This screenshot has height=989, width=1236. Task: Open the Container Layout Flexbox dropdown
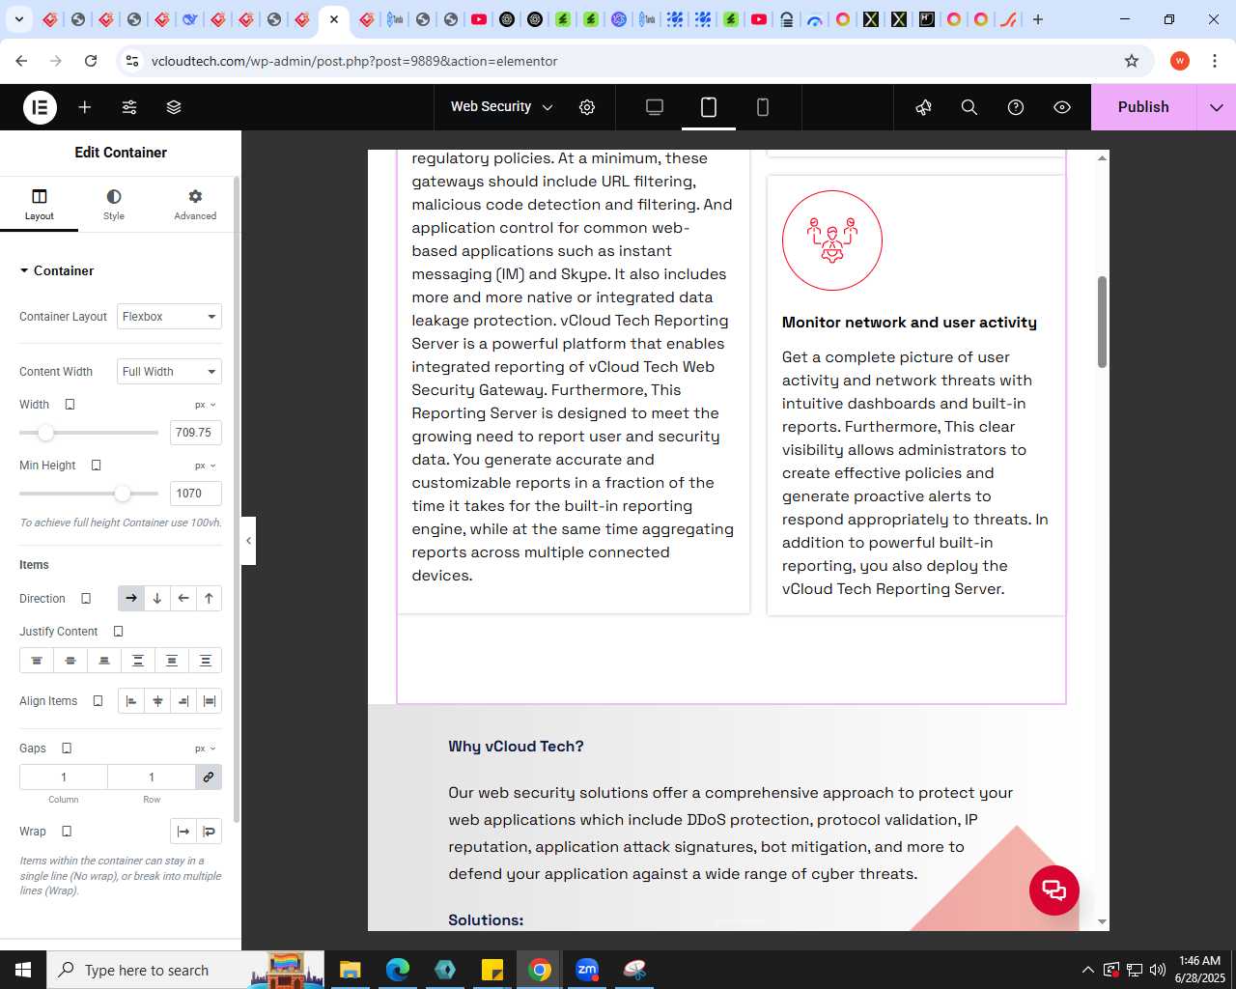[169, 317]
